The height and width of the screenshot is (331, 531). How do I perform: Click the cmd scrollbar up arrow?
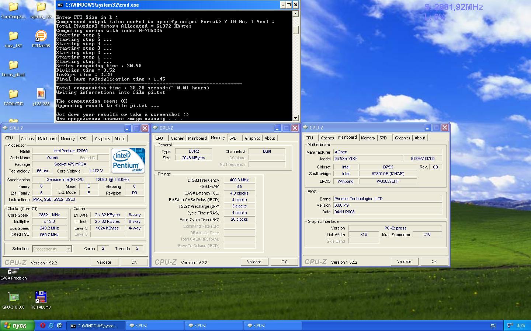tap(295, 14)
